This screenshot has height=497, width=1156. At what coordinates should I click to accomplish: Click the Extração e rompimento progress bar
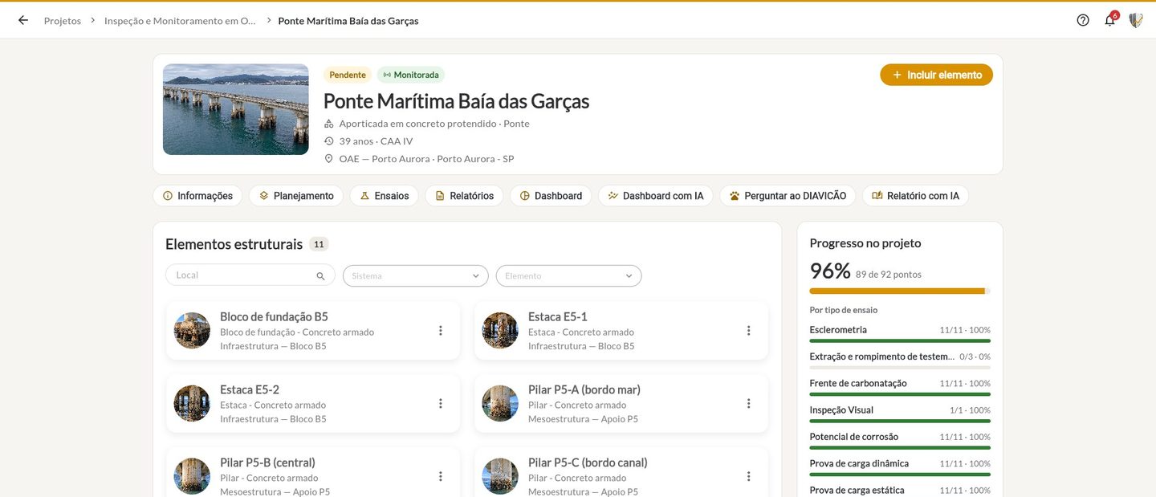pos(900,368)
